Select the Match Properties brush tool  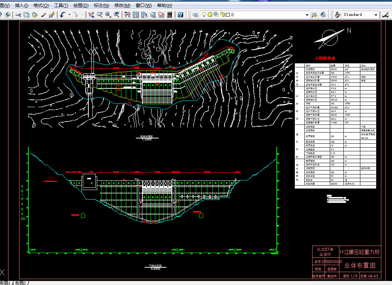coord(43,15)
